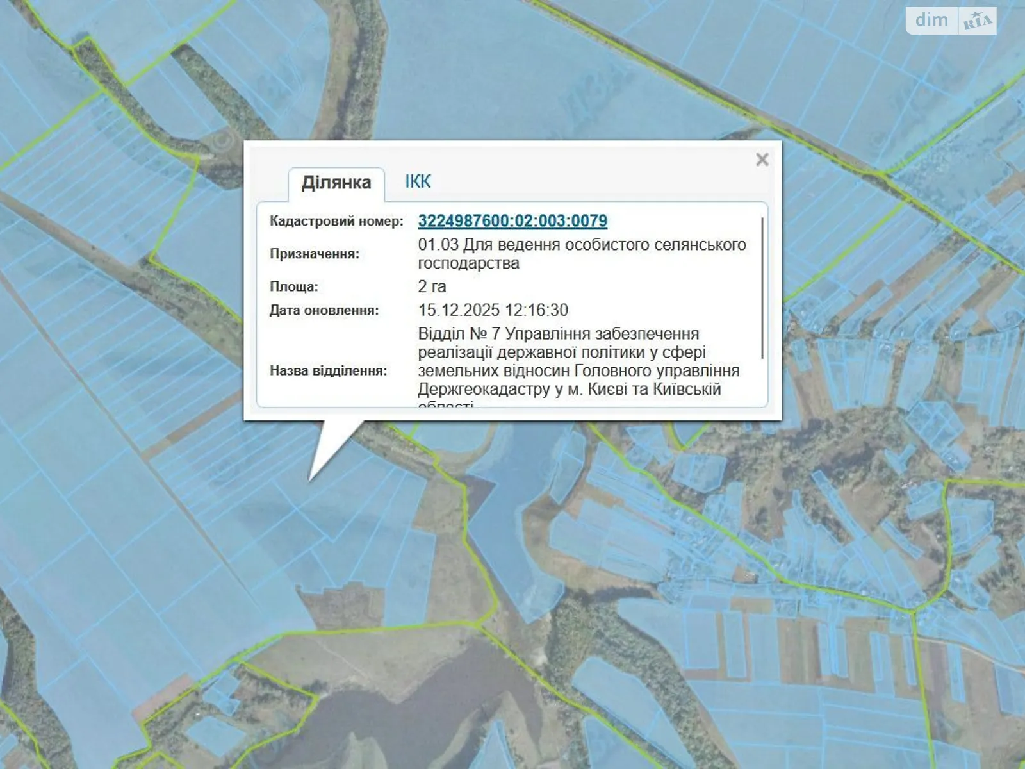Click the RIA badge in the watermark
Screen dimensions: 1025x769
pyautogui.click(x=978, y=22)
